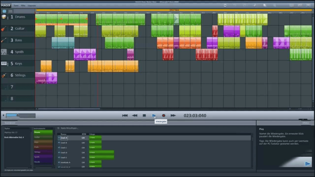
Task: Open the wrench settings icon in the top toolbar
Action: pos(255,5)
